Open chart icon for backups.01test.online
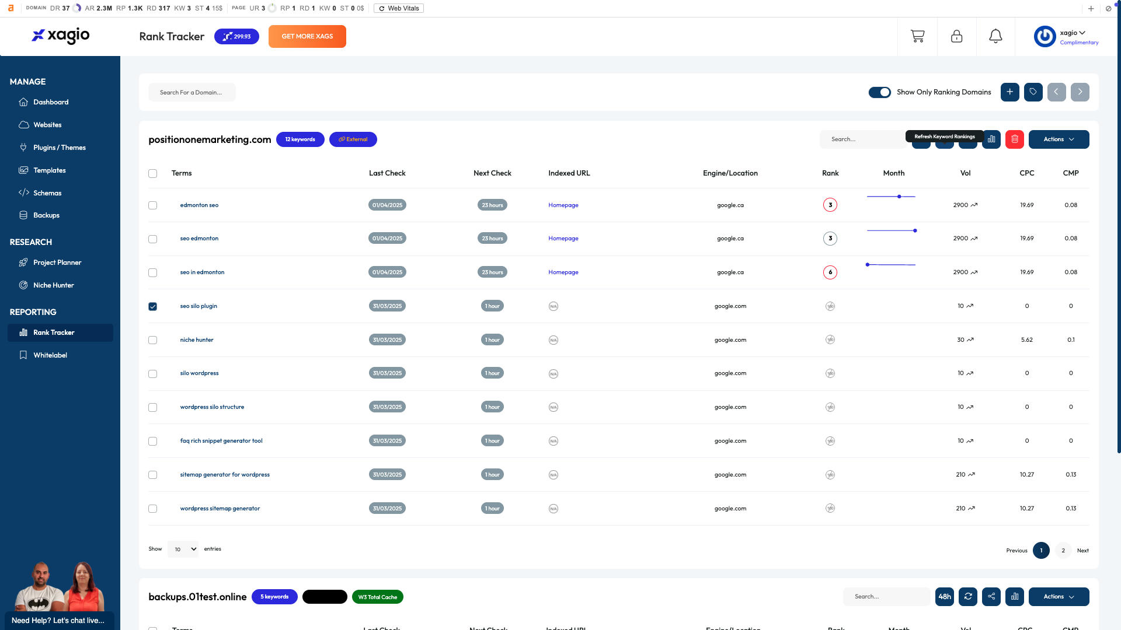 1014,597
